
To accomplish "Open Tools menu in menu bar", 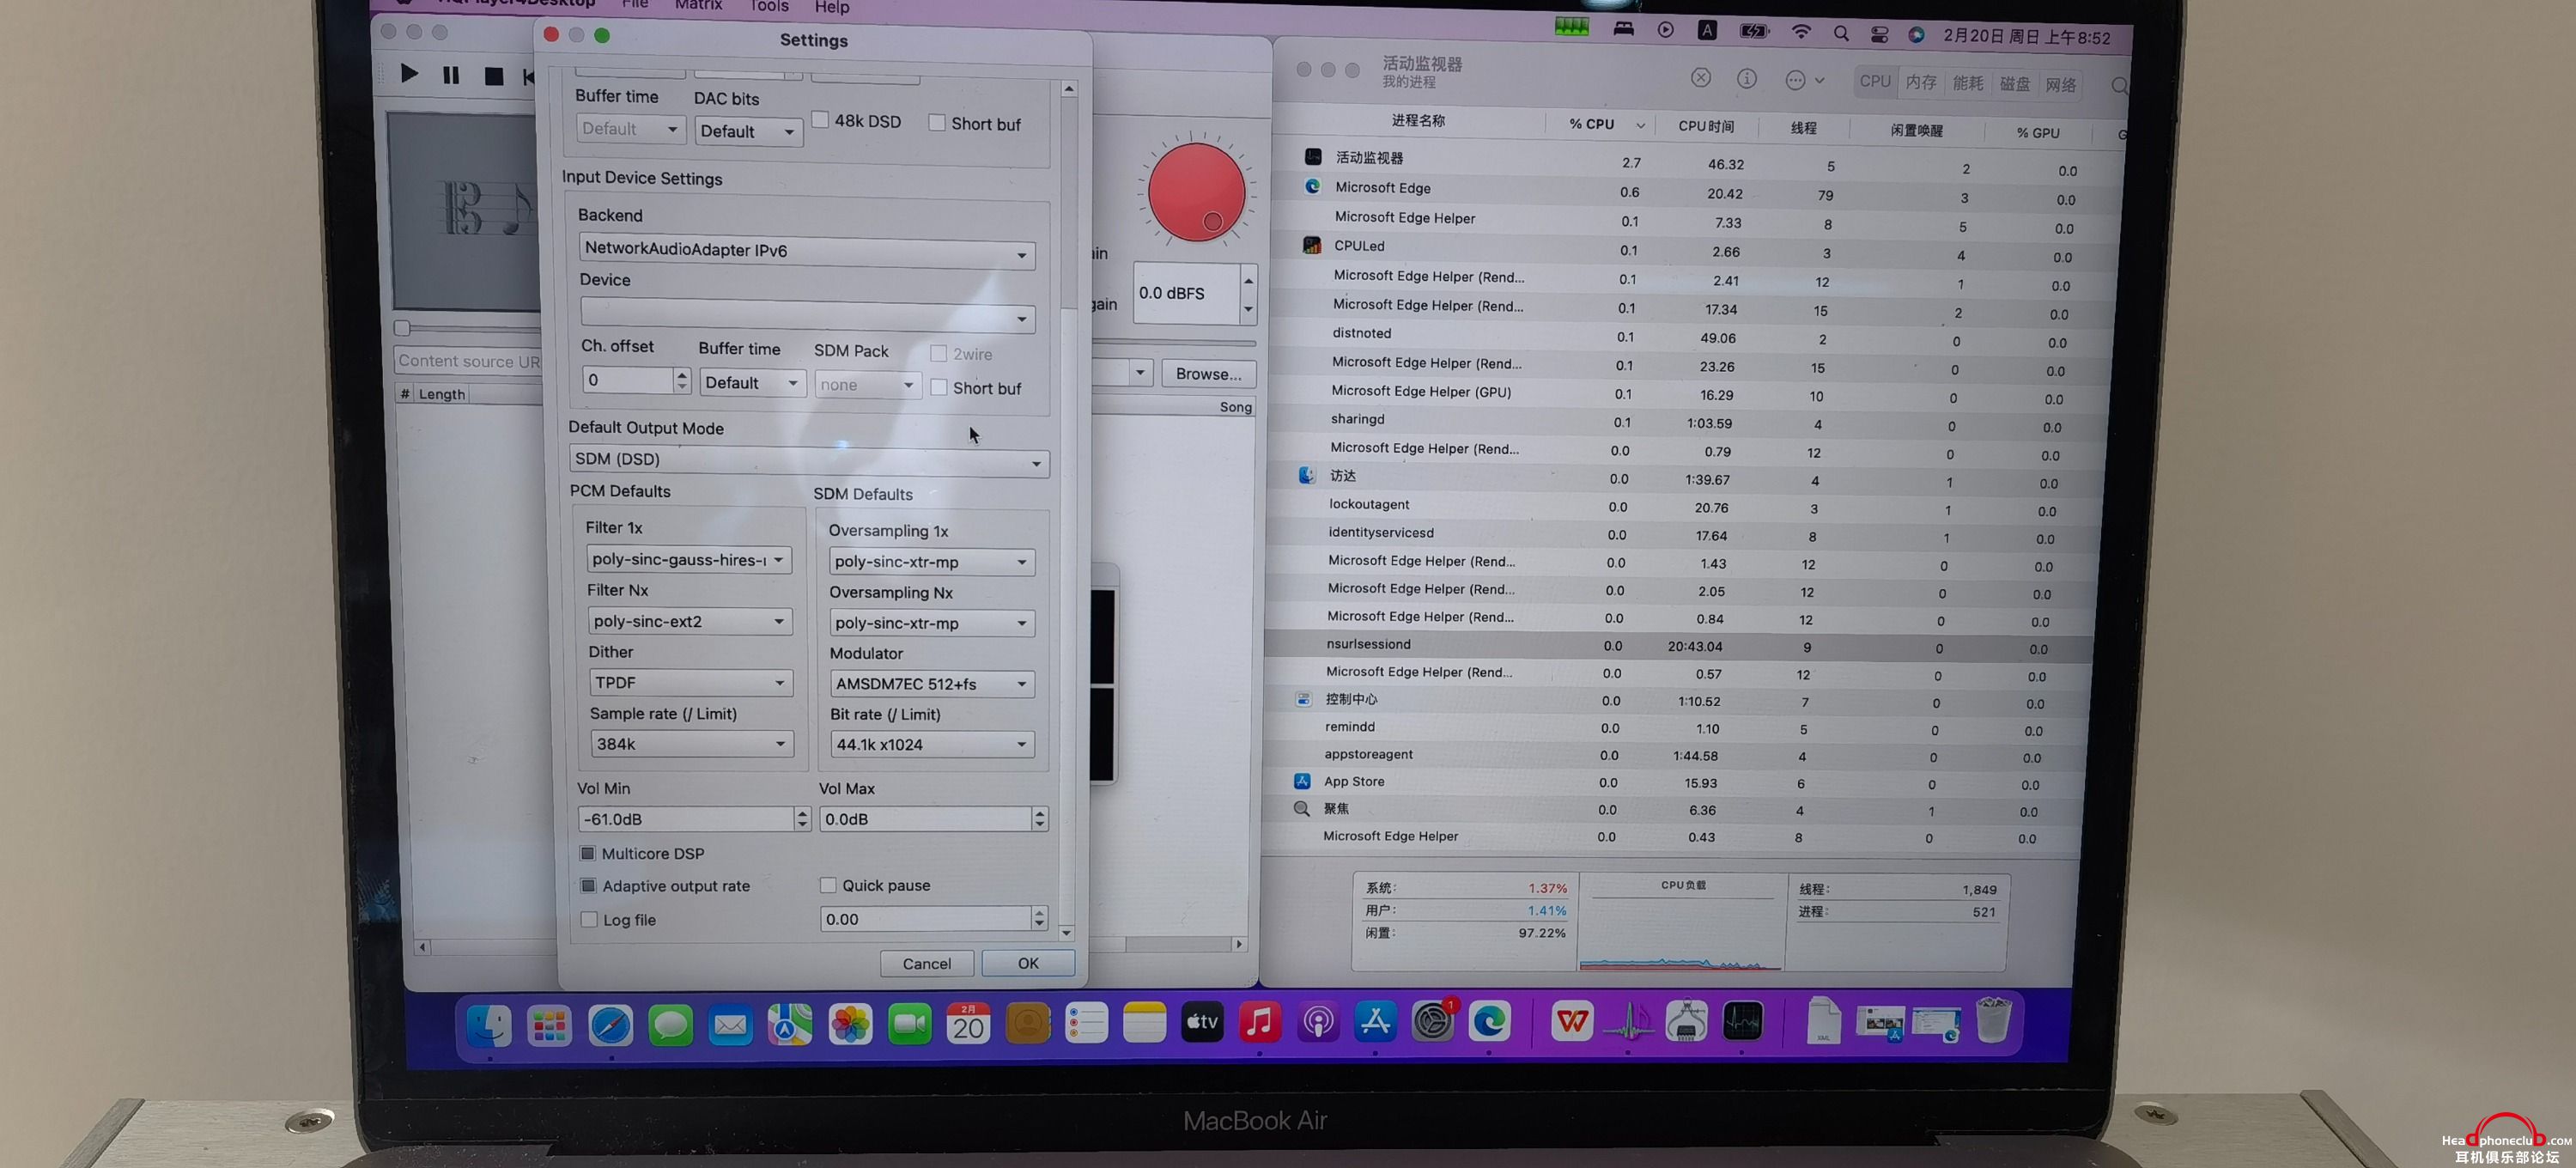I will pos(768,6).
